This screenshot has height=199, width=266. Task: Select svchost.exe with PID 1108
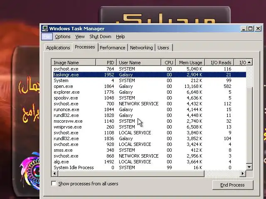[150, 133]
